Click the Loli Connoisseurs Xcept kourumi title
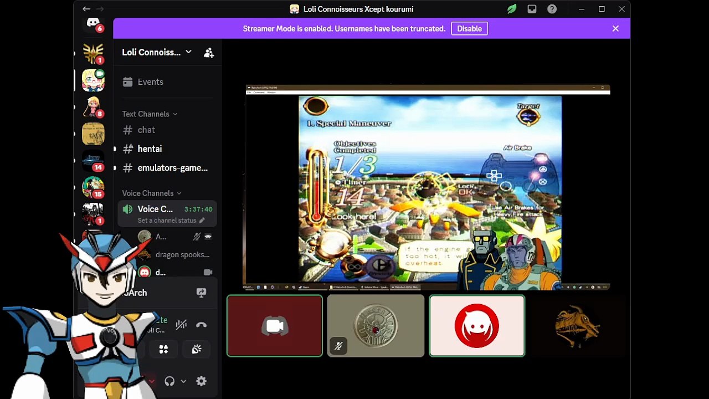 tap(358, 9)
